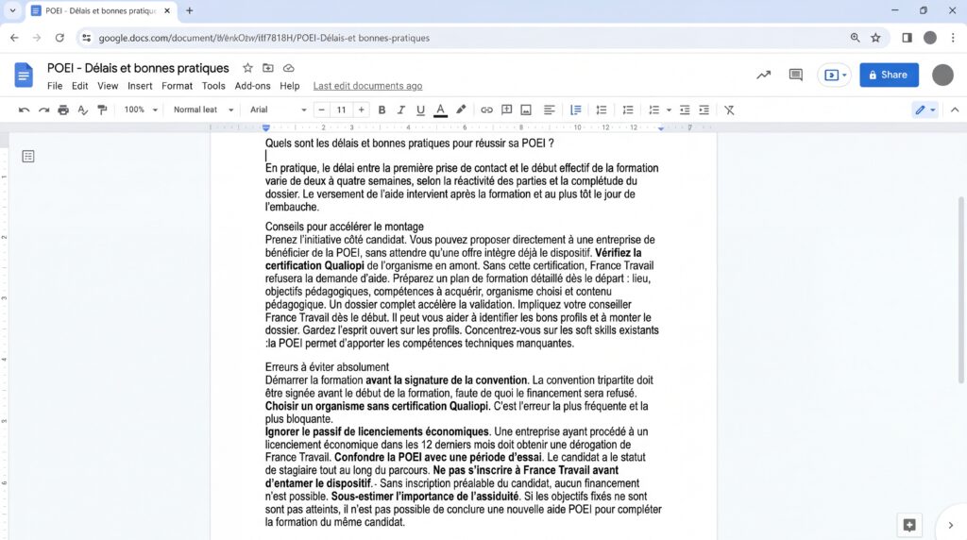Click the Share button
The width and height of the screenshot is (967, 540).
click(889, 75)
